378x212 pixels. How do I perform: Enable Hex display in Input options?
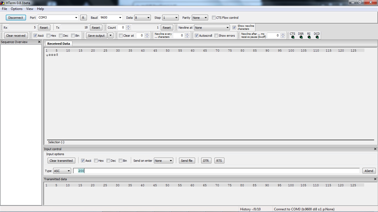[96, 161]
